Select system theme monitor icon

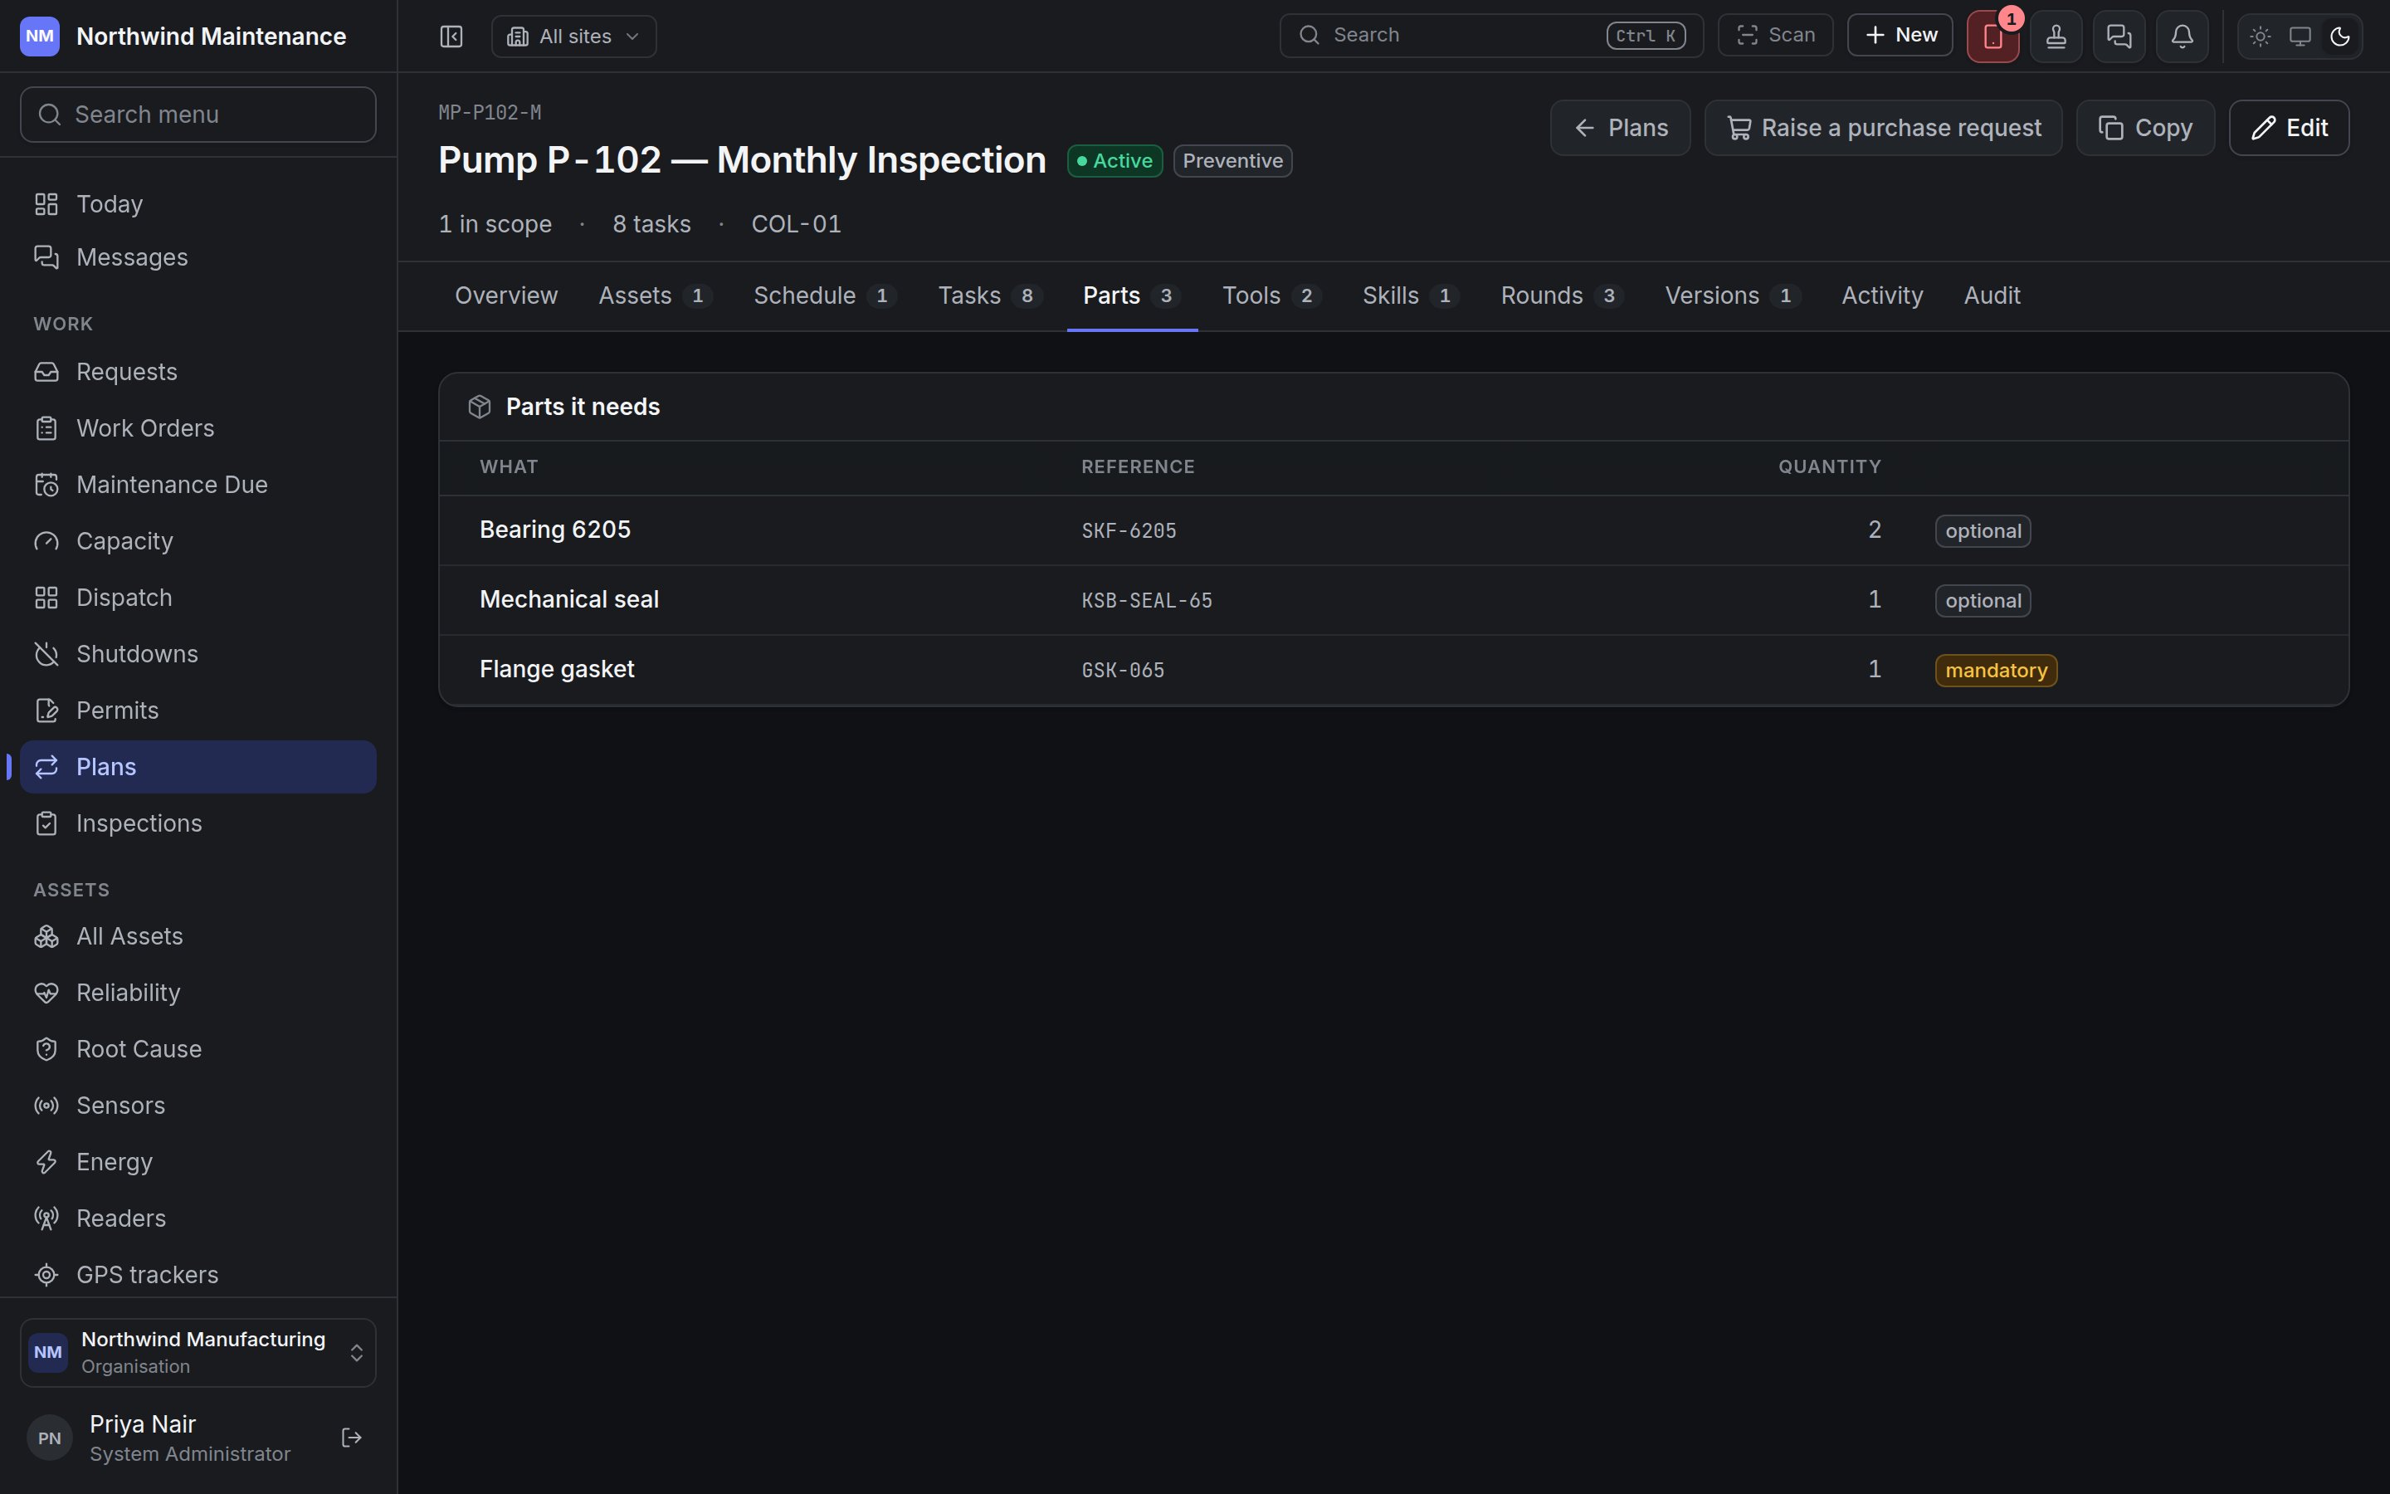(2300, 37)
